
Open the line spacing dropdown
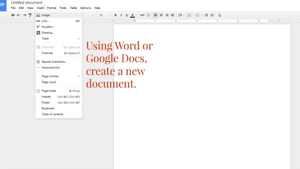click(x=181, y=15)
